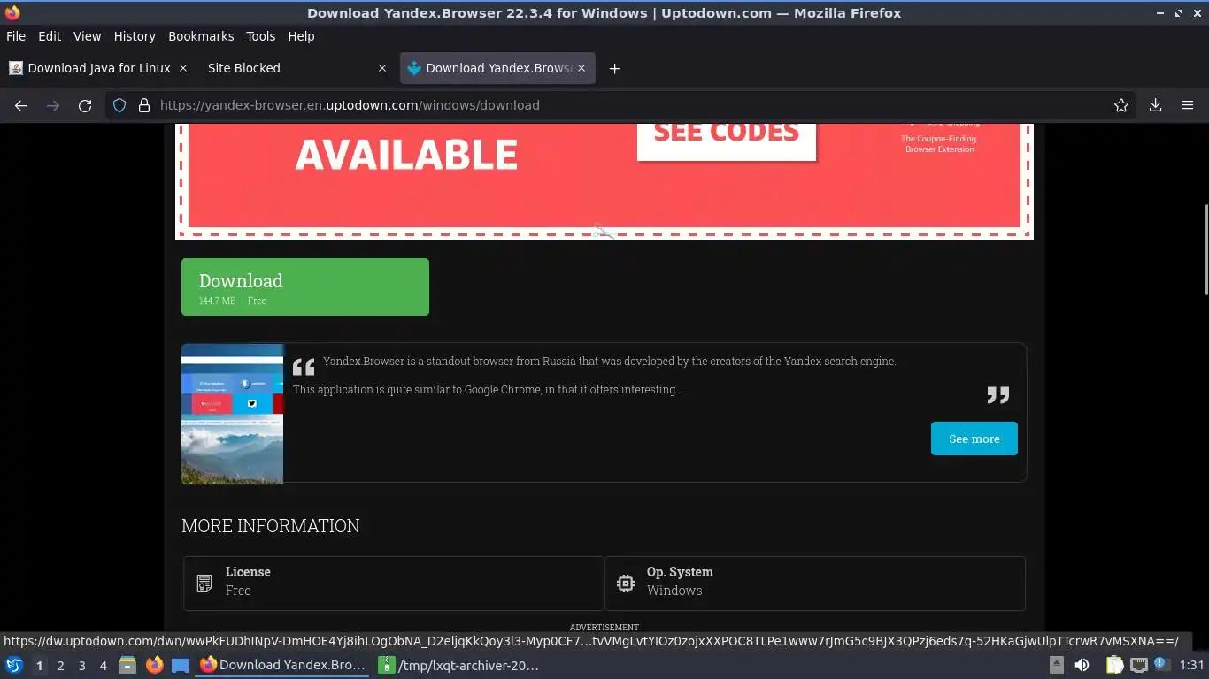Open the volume speaker tray icon

click(1082, 665)
